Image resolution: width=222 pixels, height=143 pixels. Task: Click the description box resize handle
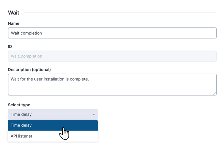click(215, 93)
